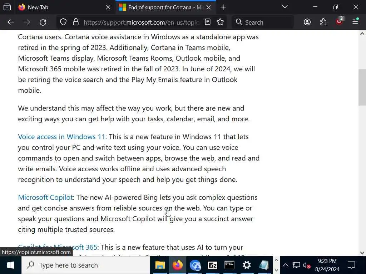Image resolution: width=366 pixels, height=274 pixels.
Task: Open a new tab with plus button
Action: pos(223,7)
